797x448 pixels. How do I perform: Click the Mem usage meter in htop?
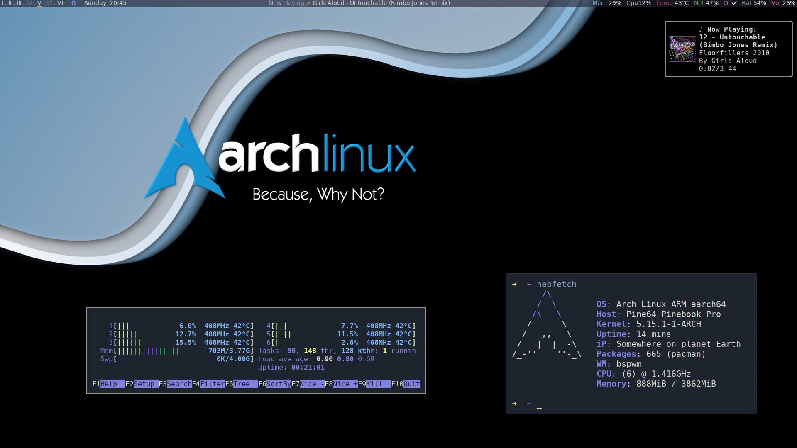point(177,351)
